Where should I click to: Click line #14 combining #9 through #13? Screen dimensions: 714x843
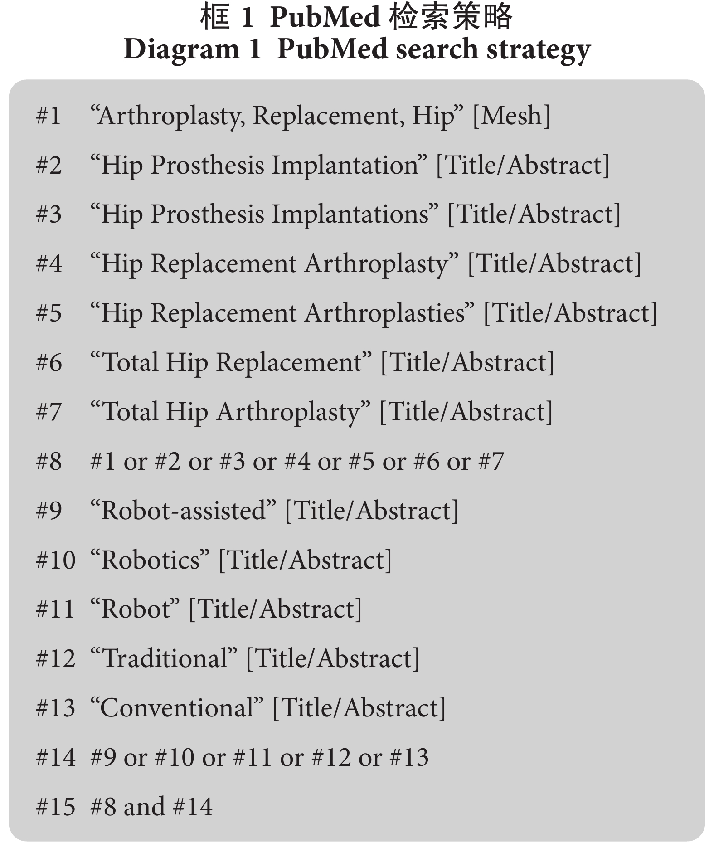point(232,758)
